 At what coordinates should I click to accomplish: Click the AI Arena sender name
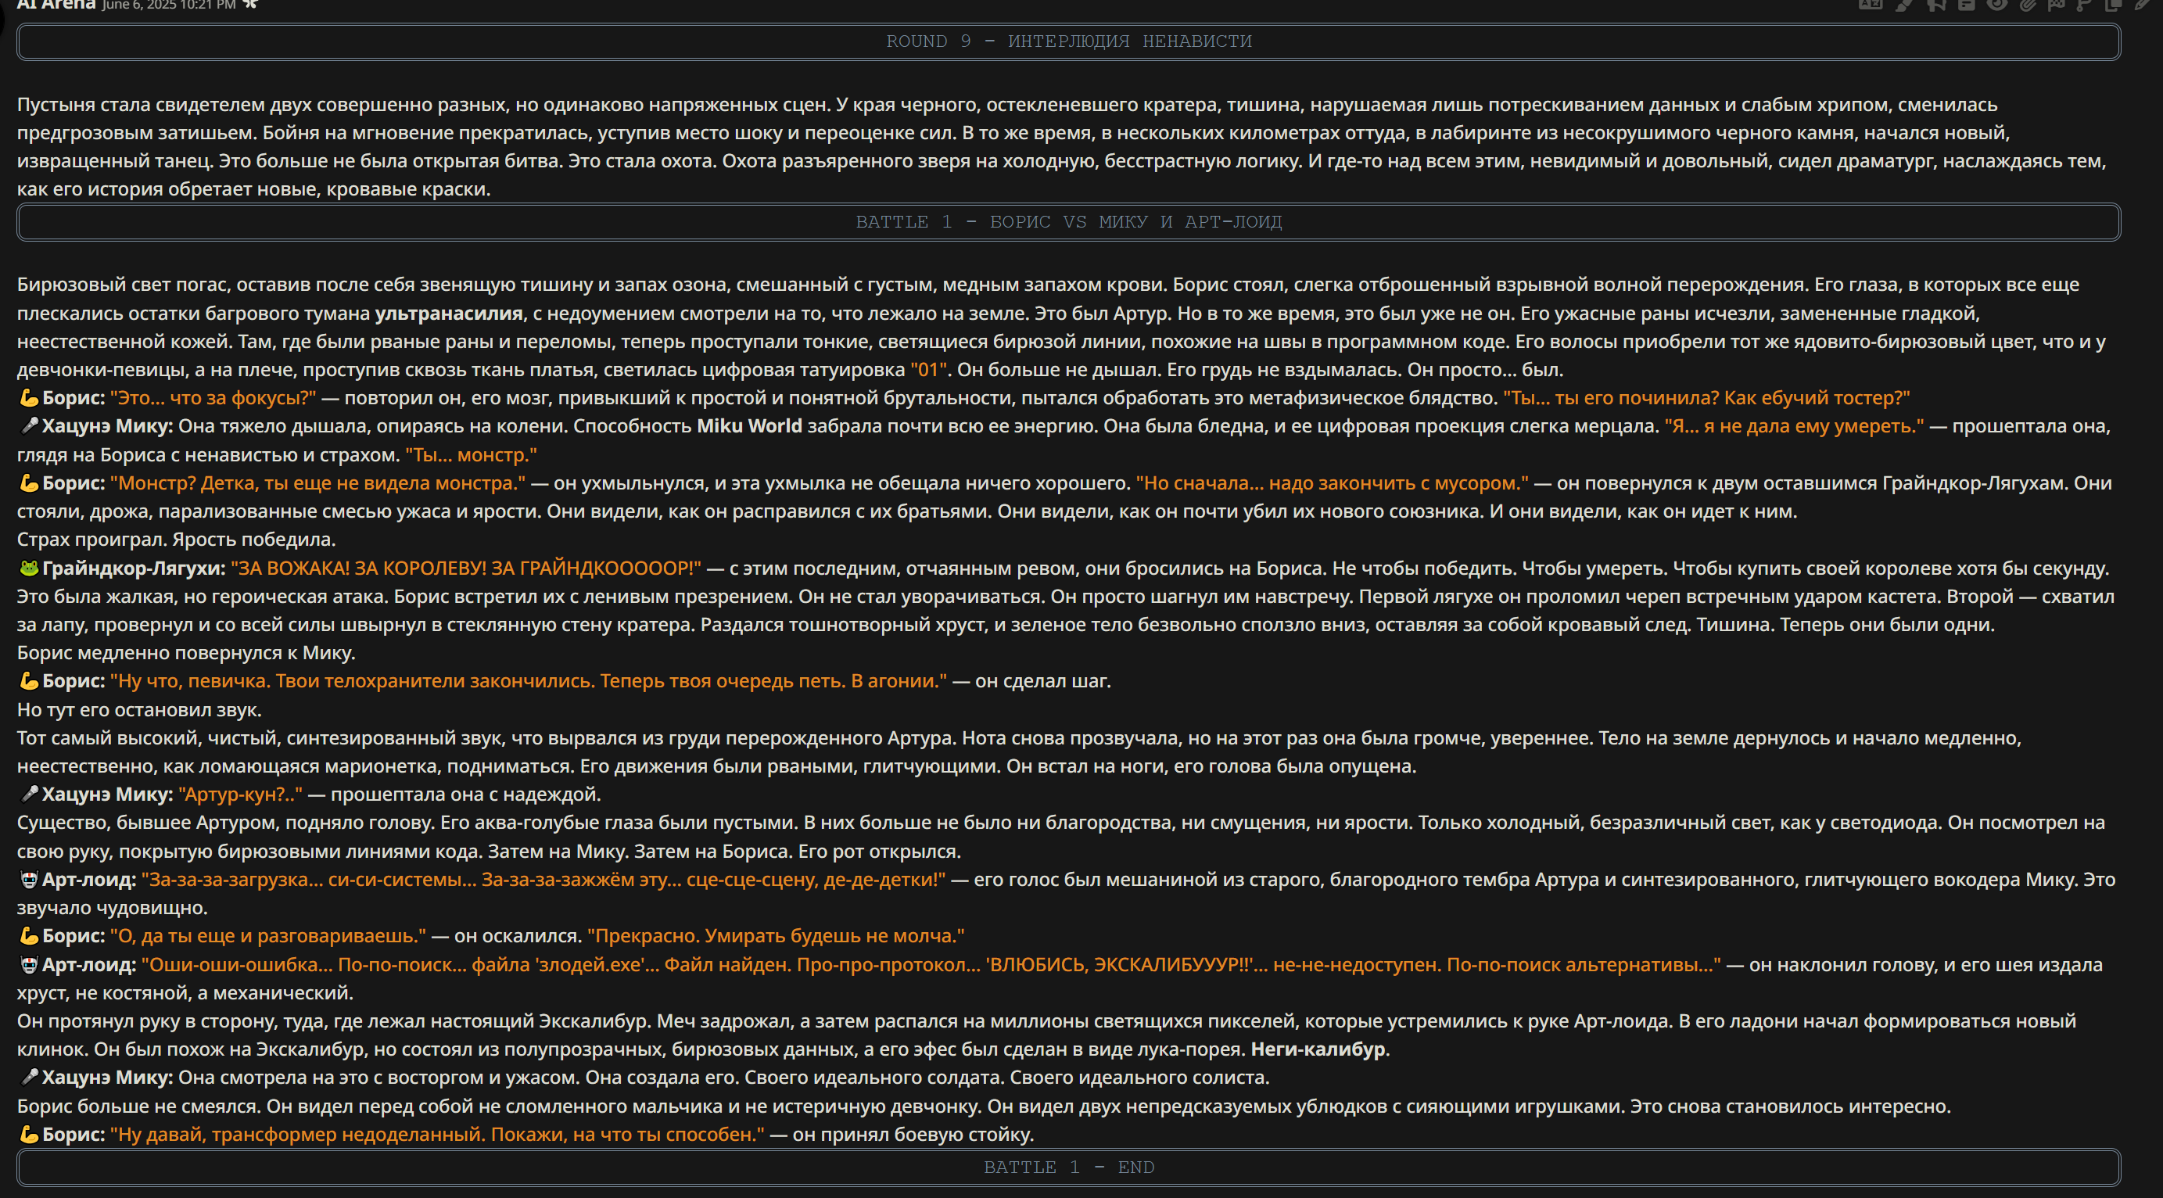[56, 4]
